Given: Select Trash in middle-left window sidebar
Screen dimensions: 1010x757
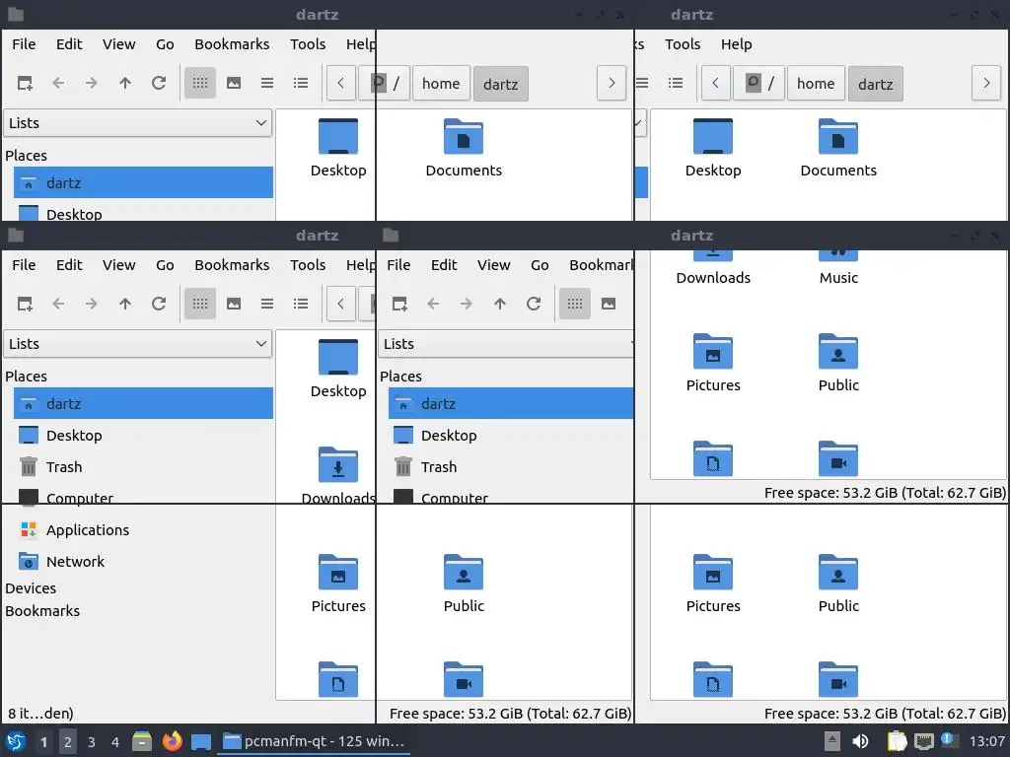Looking at the screenshot, I should 143,466.
